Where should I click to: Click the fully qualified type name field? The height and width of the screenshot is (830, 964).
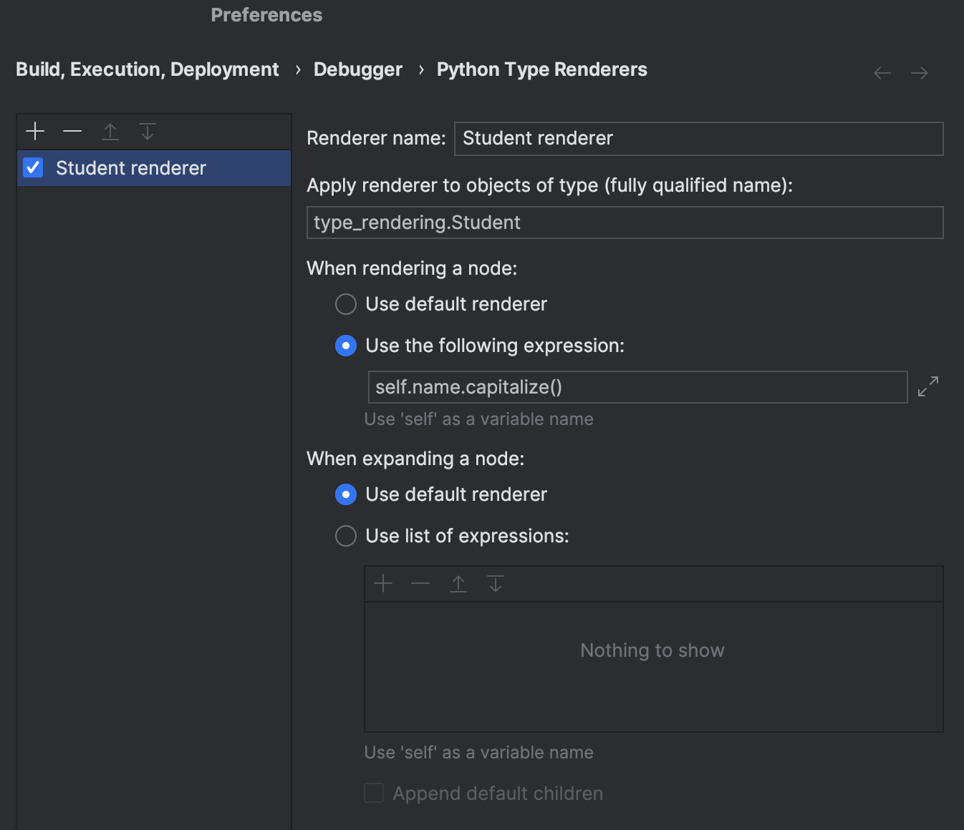[625, 223]
